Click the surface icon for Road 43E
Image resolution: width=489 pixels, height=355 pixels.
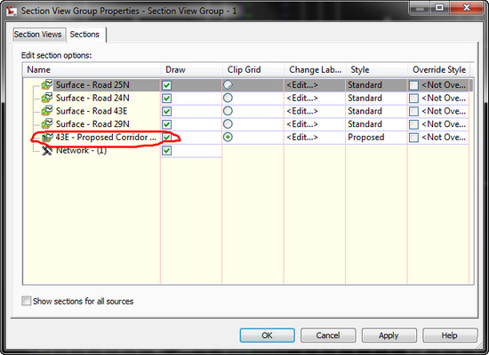pos(47,111)
